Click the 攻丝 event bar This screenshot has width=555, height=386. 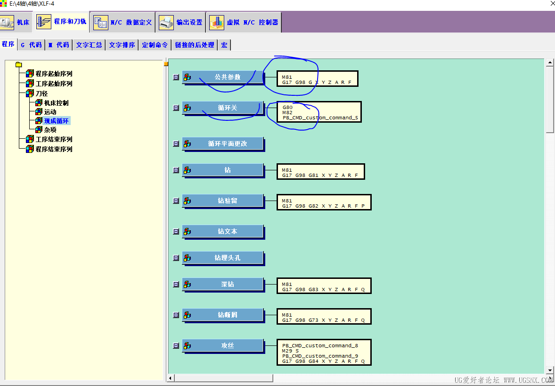[x=223, y=345]
